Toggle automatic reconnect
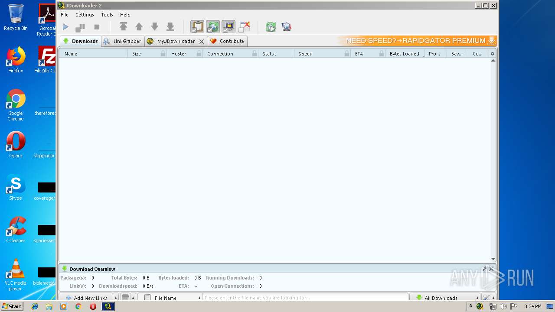Screen dimensions: 555x312 213,27
